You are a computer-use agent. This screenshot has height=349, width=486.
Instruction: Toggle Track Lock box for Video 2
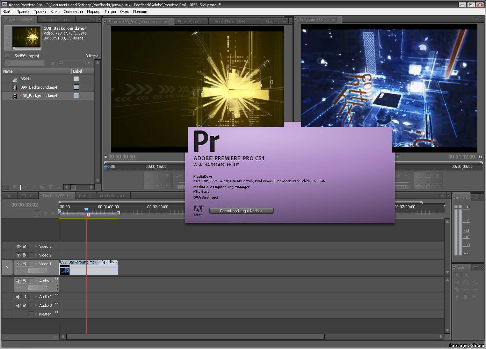(x=31, y=255)
